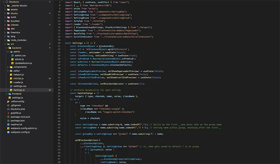The image size is (280, 164).
Task: Click "handleChange" in the code
Action: (85, 93)
